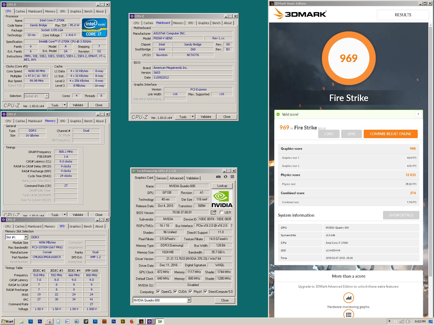This screenshot has height=325, width=434.
Task: Click the network signal tray icon
Action: click(x=402, y=321)
